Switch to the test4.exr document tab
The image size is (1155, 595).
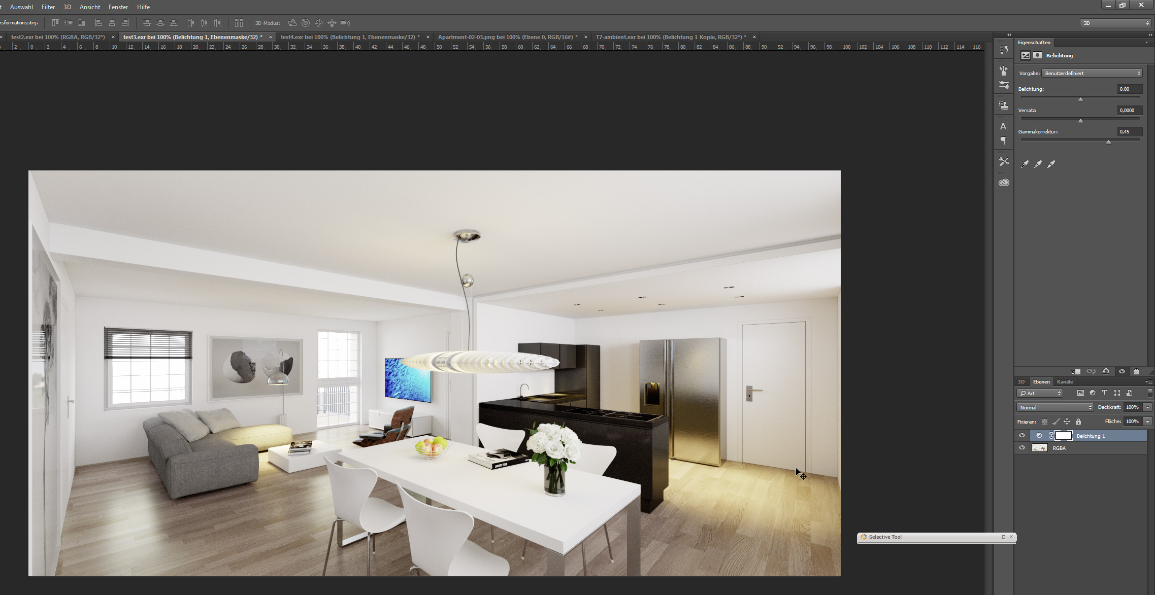349,37
